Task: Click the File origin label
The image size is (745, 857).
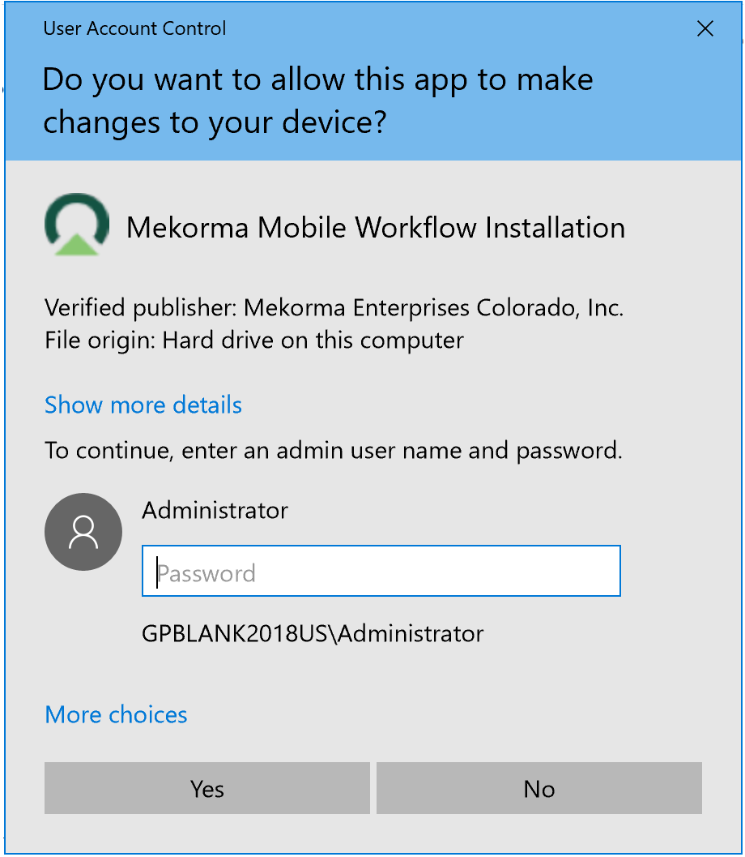Action: 100,340
